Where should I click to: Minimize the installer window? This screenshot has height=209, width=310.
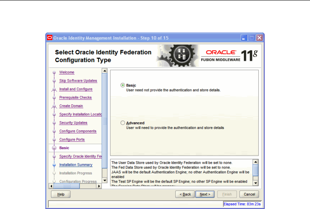[x=244, y=38]
